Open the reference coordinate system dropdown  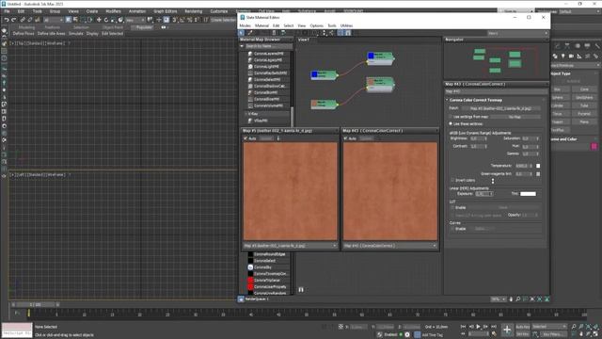135,20
